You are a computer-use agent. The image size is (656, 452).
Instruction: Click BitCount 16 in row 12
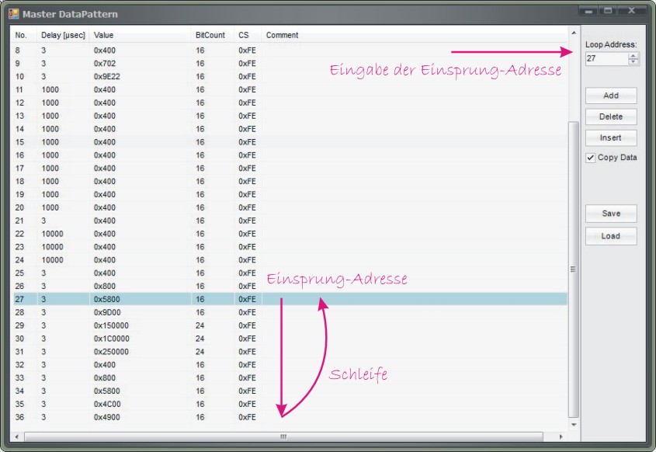[200, 103]
